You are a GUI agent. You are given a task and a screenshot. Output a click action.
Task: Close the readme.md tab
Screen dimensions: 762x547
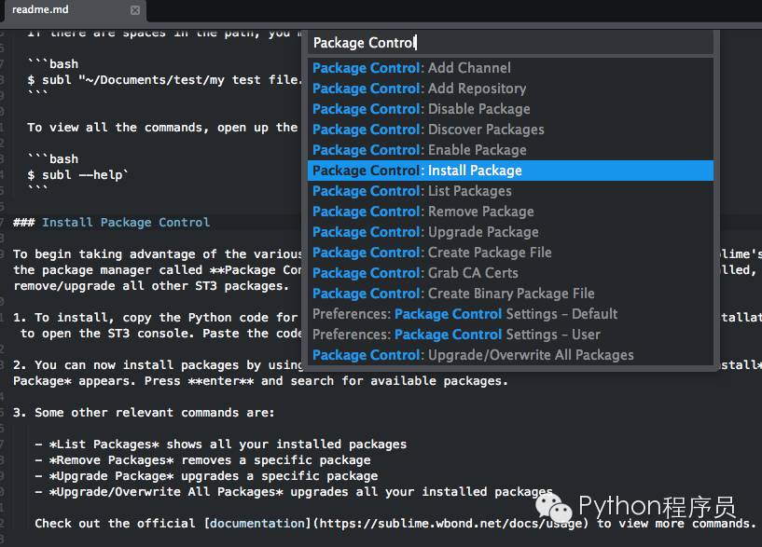point(135,10)
